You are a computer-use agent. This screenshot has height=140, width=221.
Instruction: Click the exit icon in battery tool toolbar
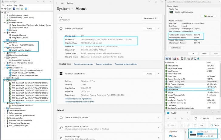198,59
